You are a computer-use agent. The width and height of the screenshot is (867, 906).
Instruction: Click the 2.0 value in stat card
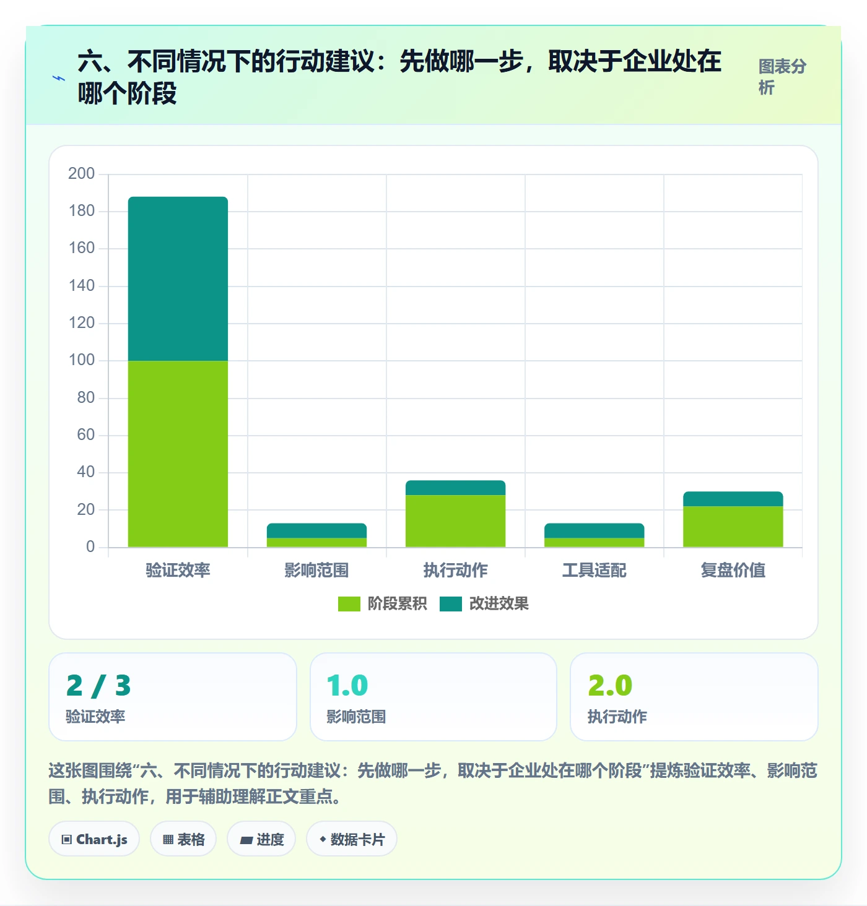point(610,686)
